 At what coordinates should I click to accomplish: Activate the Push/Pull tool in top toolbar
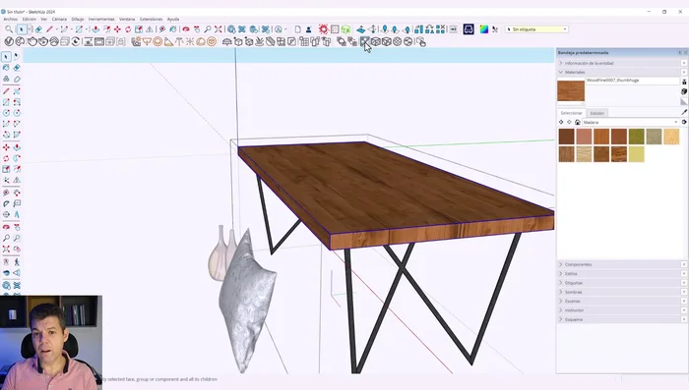tap(95, 29)
